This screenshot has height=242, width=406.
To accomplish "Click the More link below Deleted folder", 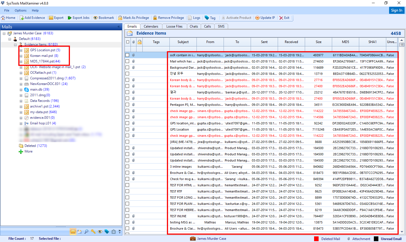I will (x=28, y=151).
